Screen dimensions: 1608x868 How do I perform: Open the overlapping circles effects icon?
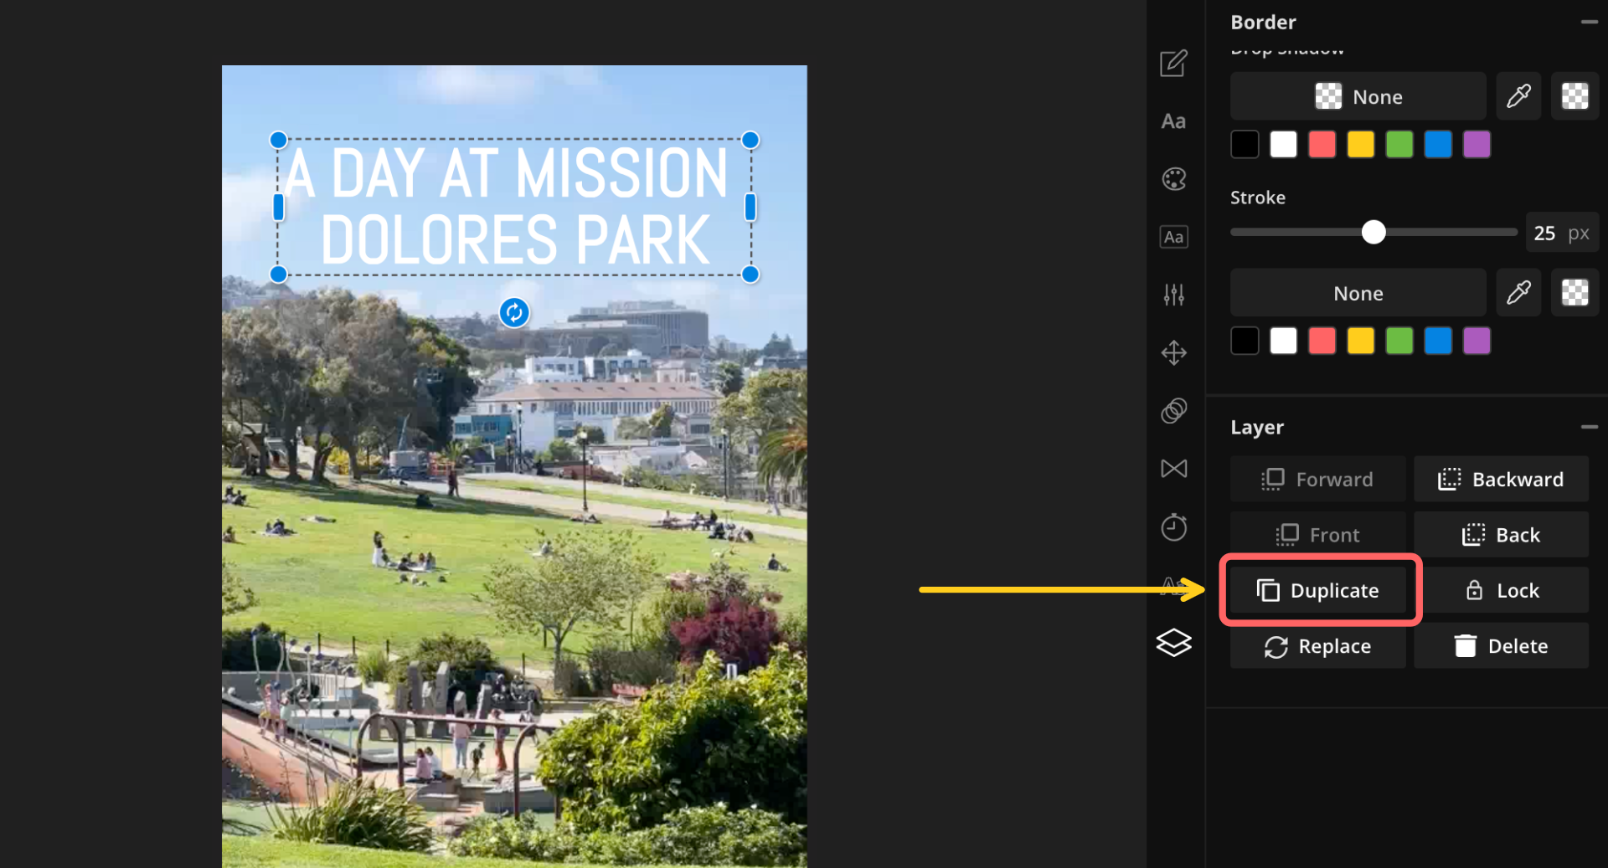tap(1173, 410)
